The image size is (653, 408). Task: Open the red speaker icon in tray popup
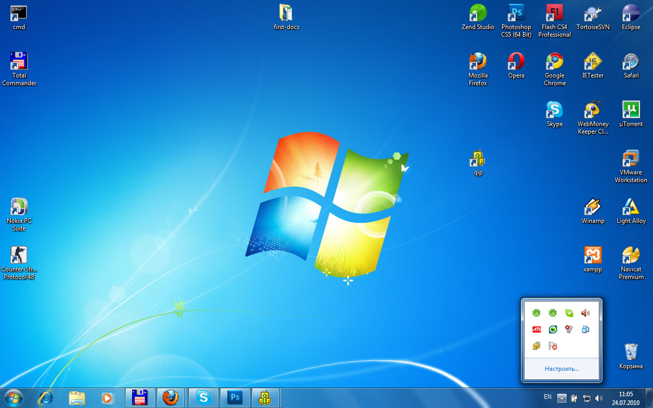tap(585, 313)
